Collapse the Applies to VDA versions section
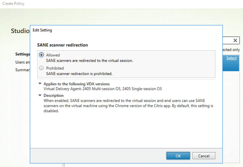 coord(40,84)
